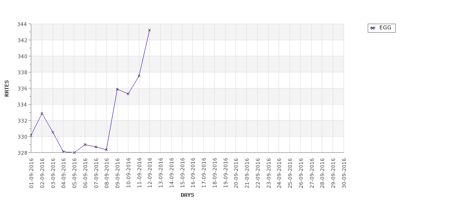Select the data point for 03-09-2016
This screenshot has width=462, height=203.
(53, 132)
